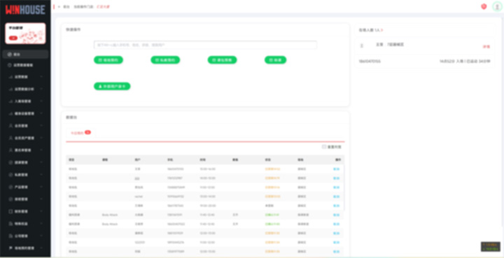Click the first green quick-action button

click(108, 60)
